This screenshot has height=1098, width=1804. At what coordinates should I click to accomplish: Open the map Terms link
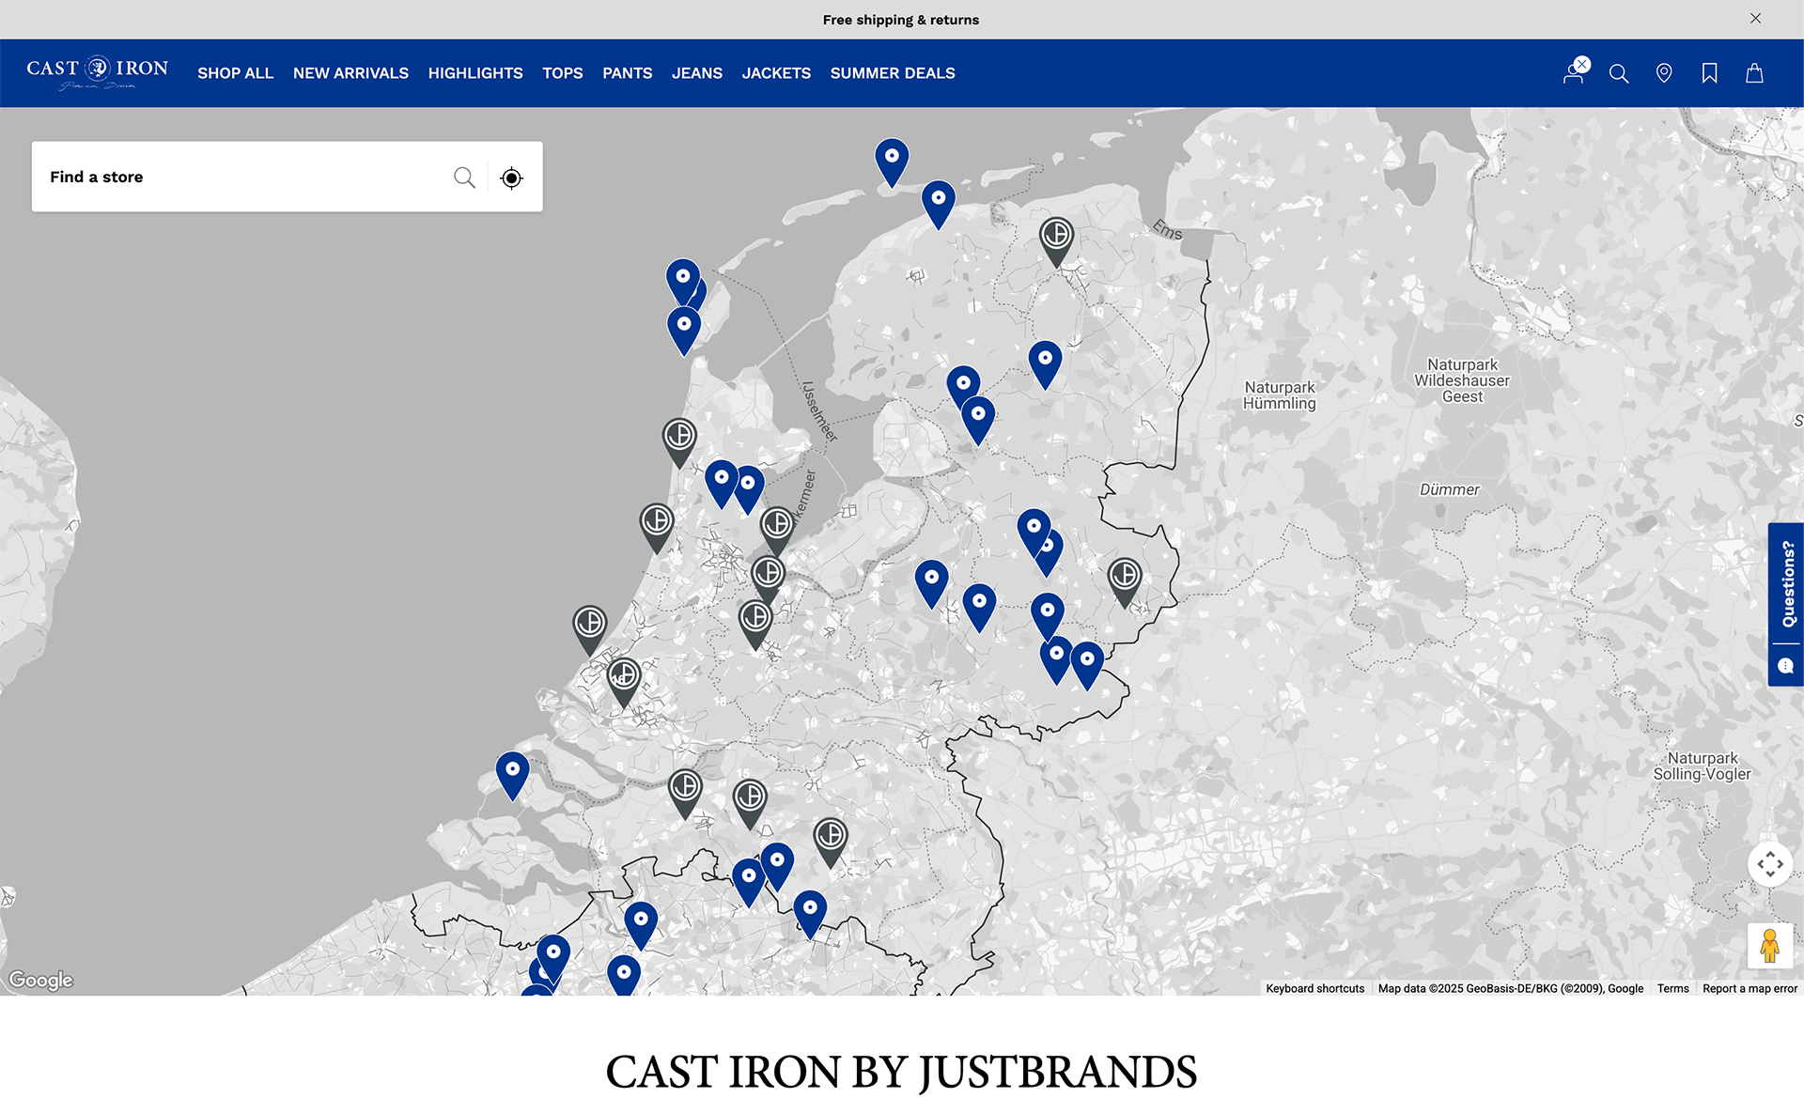pyautogui.click(x=1672, y=988)
